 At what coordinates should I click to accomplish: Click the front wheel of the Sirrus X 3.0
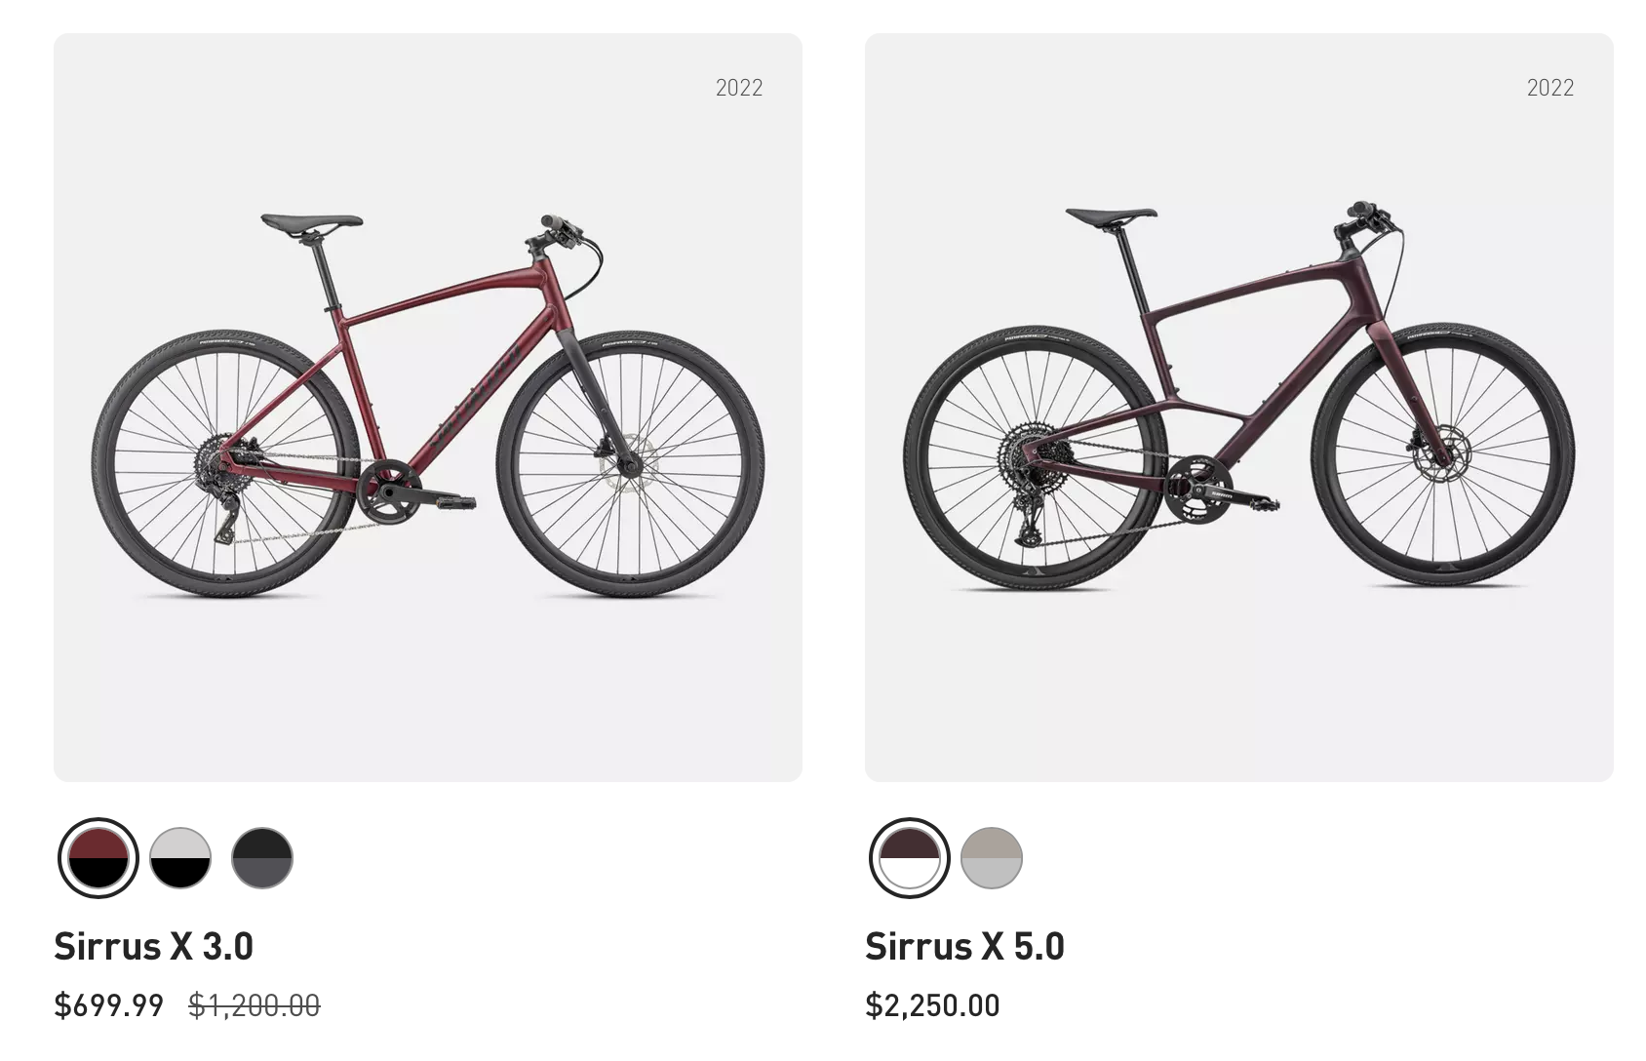(x=630, y=465)
